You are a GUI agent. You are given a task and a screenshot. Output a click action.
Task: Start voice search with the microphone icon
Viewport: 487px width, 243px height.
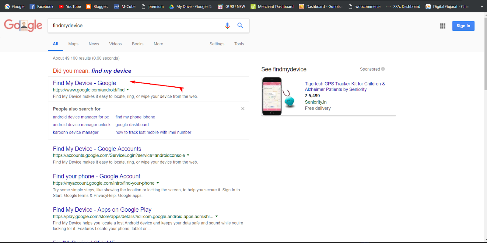pos(227,26)
